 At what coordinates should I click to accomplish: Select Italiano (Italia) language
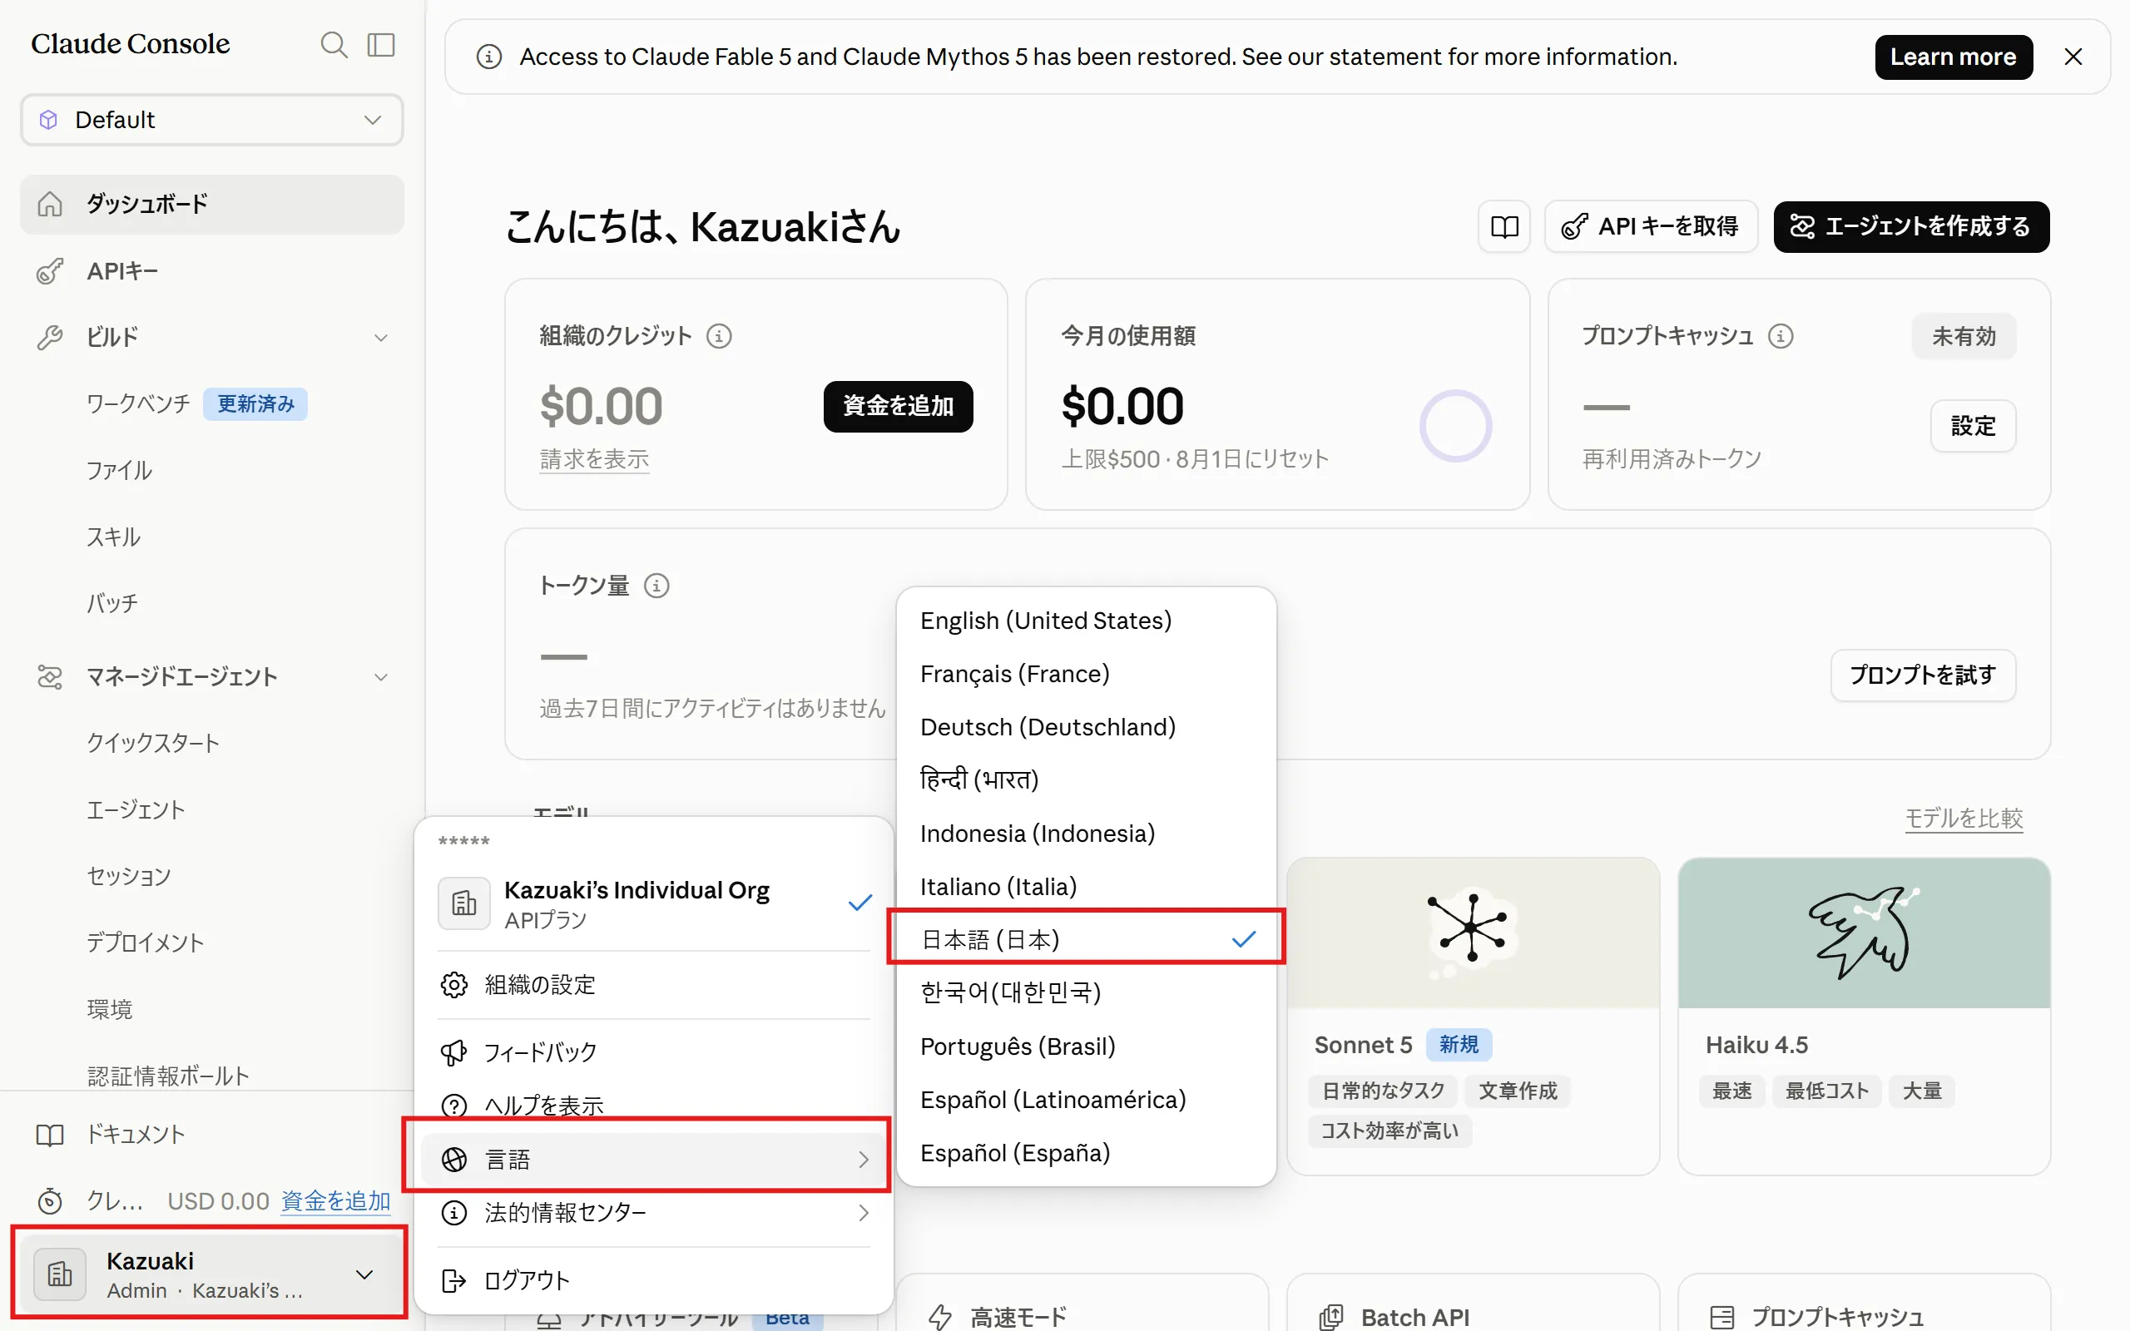(1086, 888)
